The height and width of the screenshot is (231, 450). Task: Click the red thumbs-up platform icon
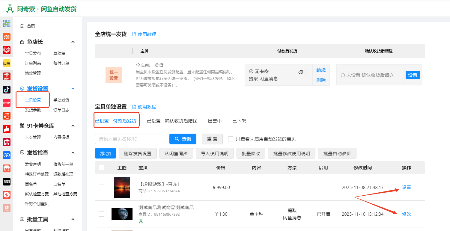(x=7, y=129)
